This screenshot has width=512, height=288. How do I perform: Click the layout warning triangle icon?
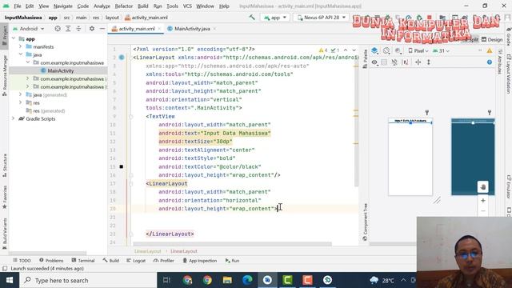click(x=489, y=50)
